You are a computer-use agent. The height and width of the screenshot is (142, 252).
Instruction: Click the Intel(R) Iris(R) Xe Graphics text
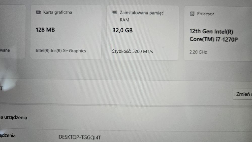point(61,51)
